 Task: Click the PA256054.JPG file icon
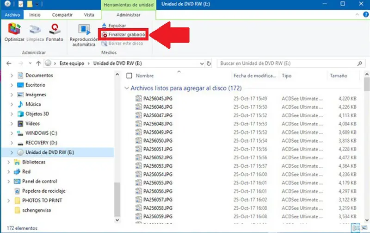click(139, 174)
